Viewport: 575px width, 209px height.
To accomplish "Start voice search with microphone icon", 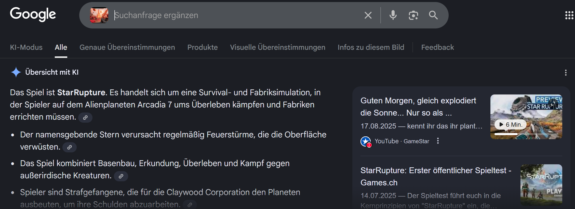I will pos(393,15).
